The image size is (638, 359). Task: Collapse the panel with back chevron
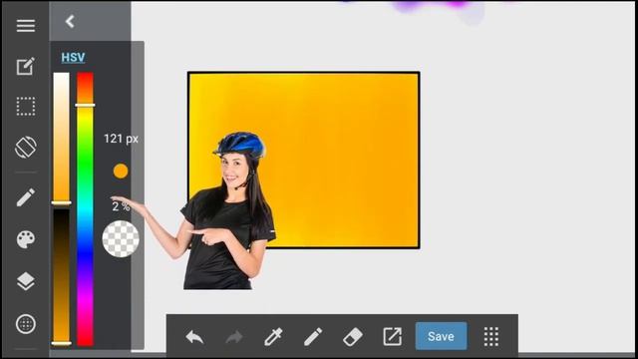pos(70,21)
